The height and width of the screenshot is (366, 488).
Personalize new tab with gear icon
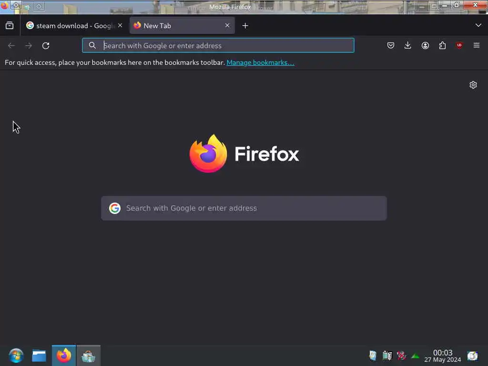point(473,85)
